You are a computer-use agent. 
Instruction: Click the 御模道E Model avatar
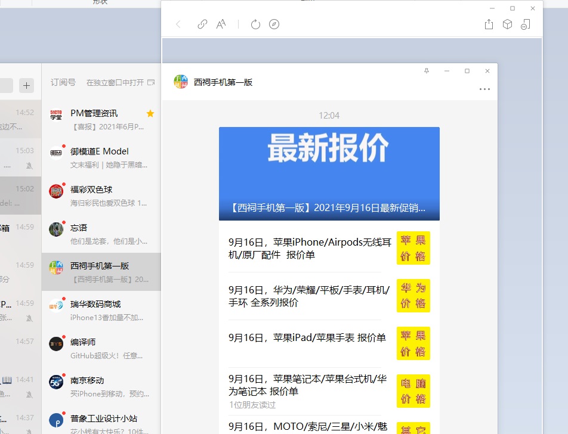56,153
